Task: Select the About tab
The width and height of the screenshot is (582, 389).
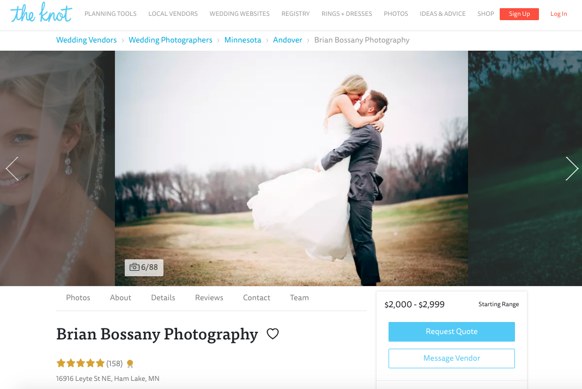Action: pyautogui.click(x=120, y=297)
